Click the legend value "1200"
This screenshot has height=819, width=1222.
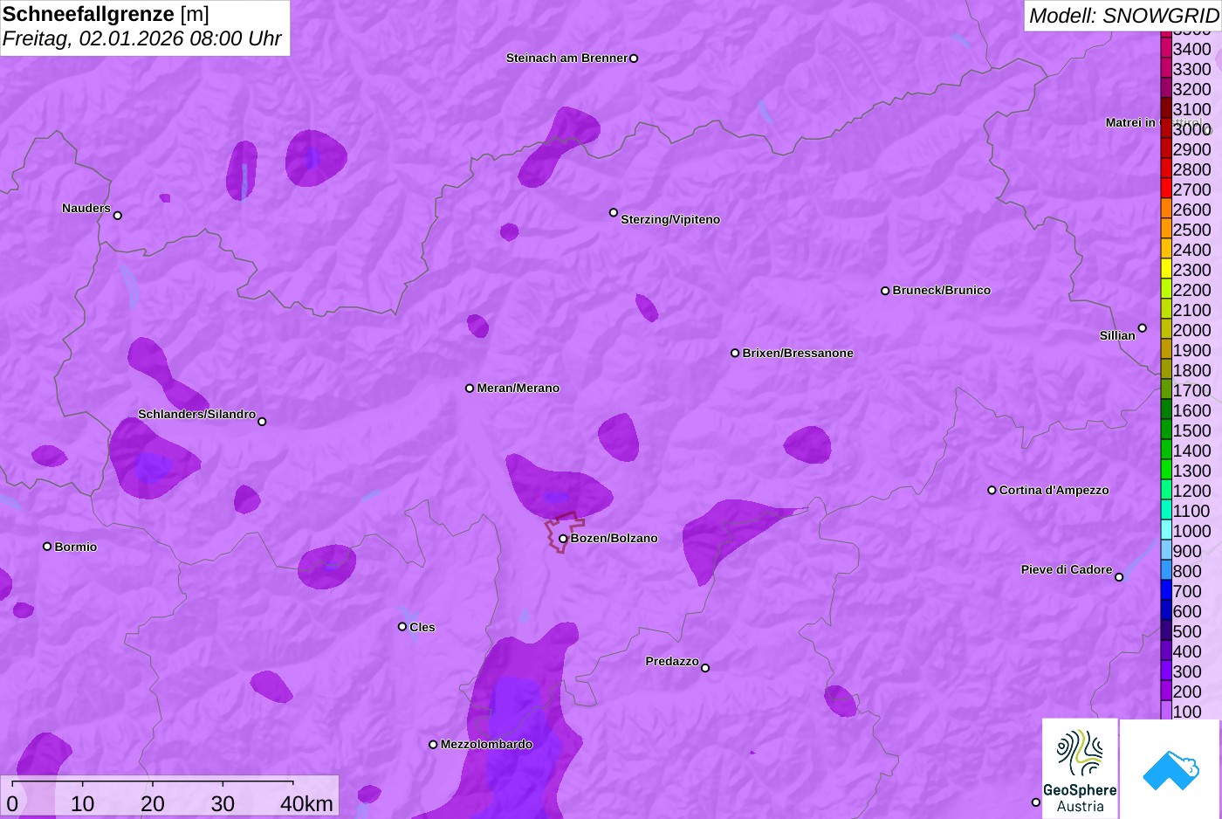click(1192, 491)
